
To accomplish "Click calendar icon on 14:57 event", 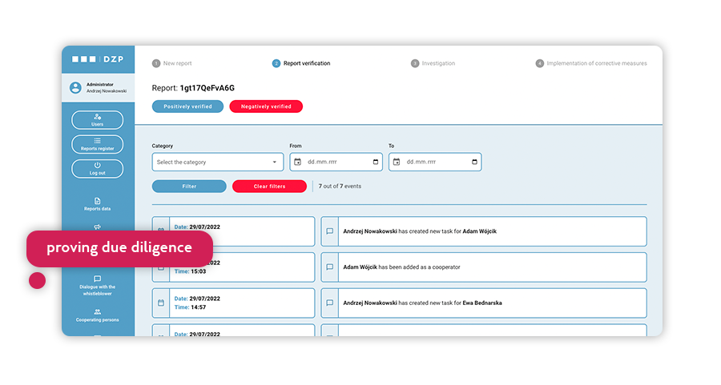I will tap(160, 303).
